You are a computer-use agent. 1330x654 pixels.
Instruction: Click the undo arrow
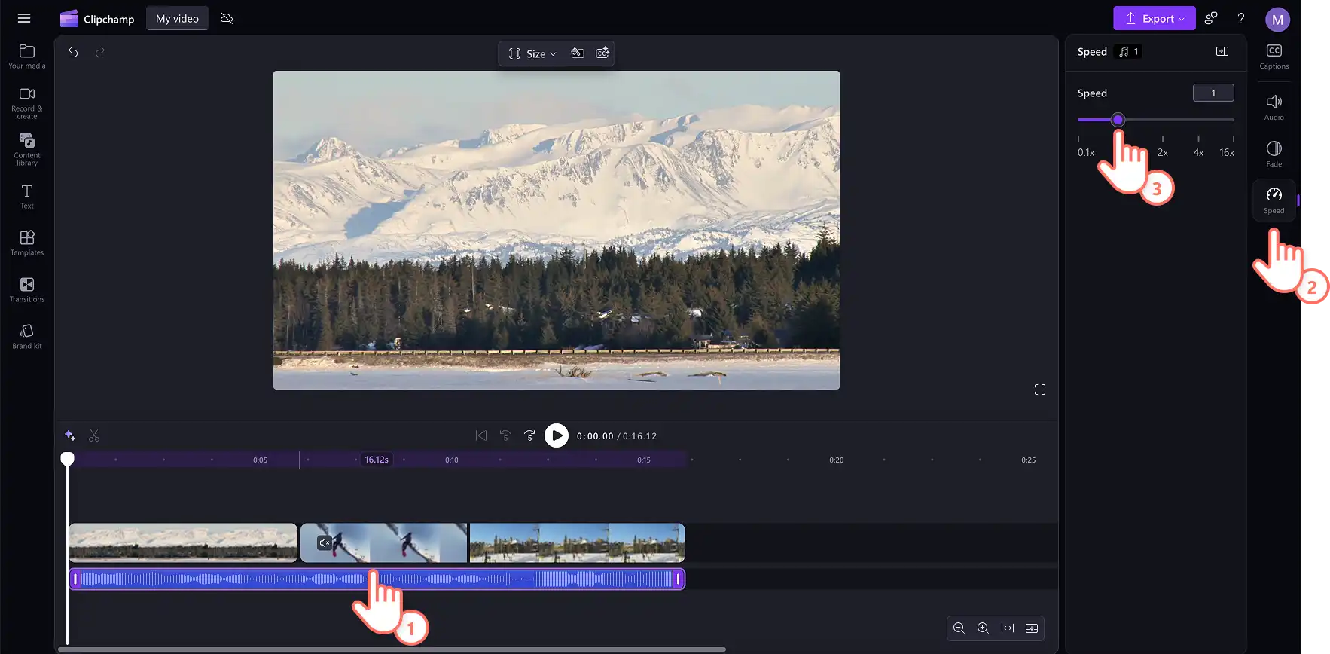point(73,52)
